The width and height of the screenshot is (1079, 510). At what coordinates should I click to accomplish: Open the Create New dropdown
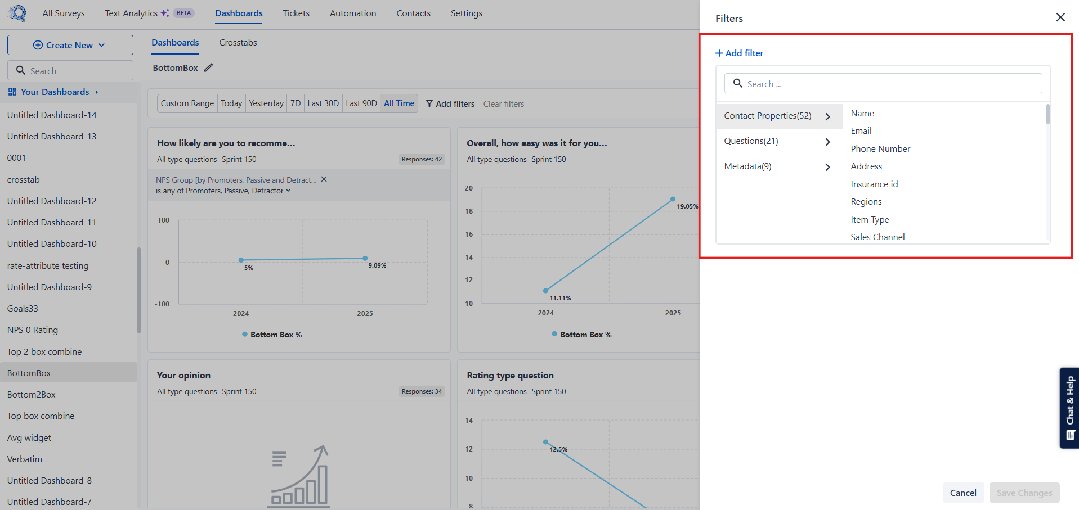[x=70, y=45]
